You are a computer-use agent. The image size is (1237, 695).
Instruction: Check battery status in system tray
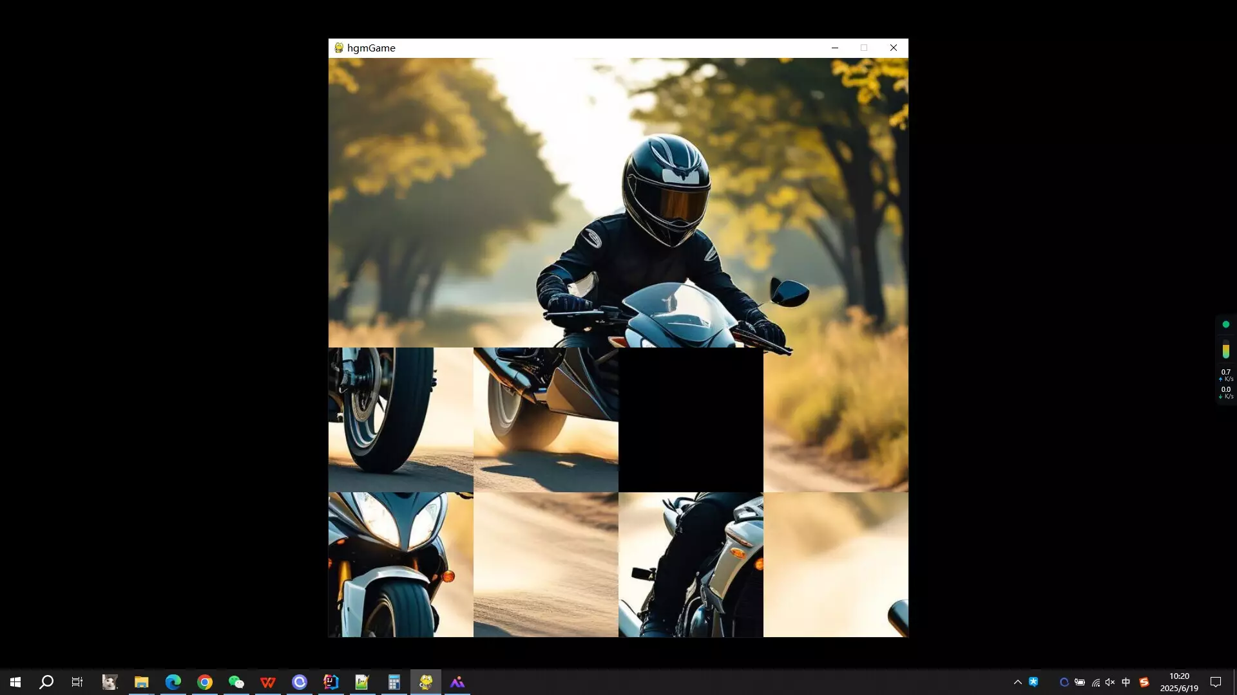[x=1079, y=682]
